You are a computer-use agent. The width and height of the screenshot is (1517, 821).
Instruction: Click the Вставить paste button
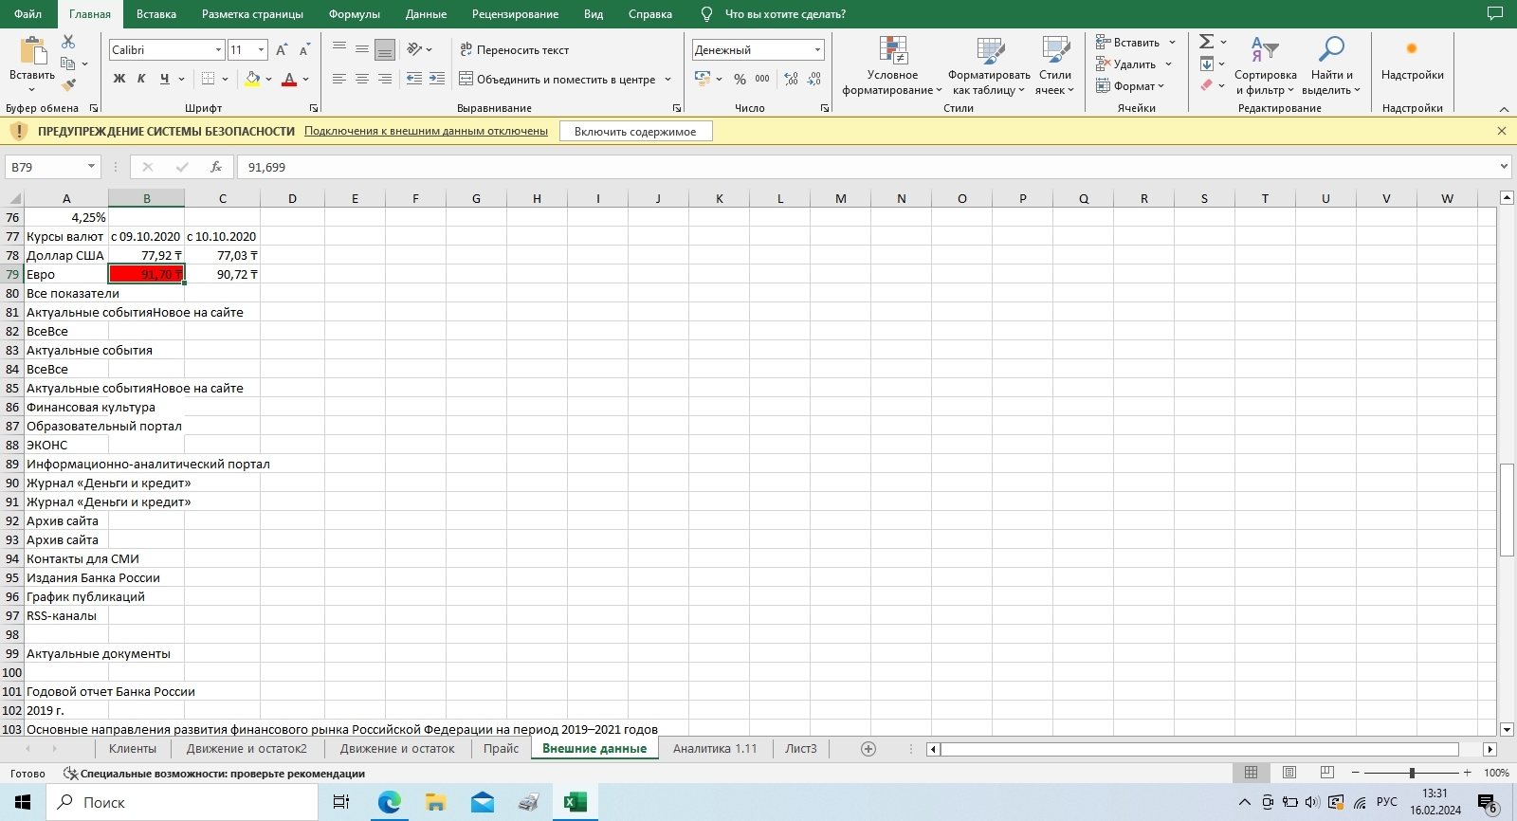[x=32, y=64]
